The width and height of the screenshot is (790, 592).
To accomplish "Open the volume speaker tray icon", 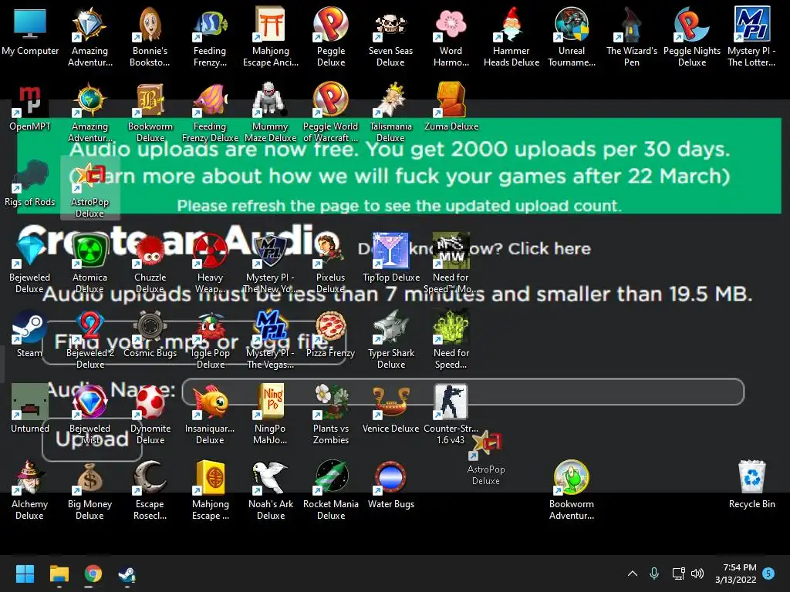I will coord(697,573).
